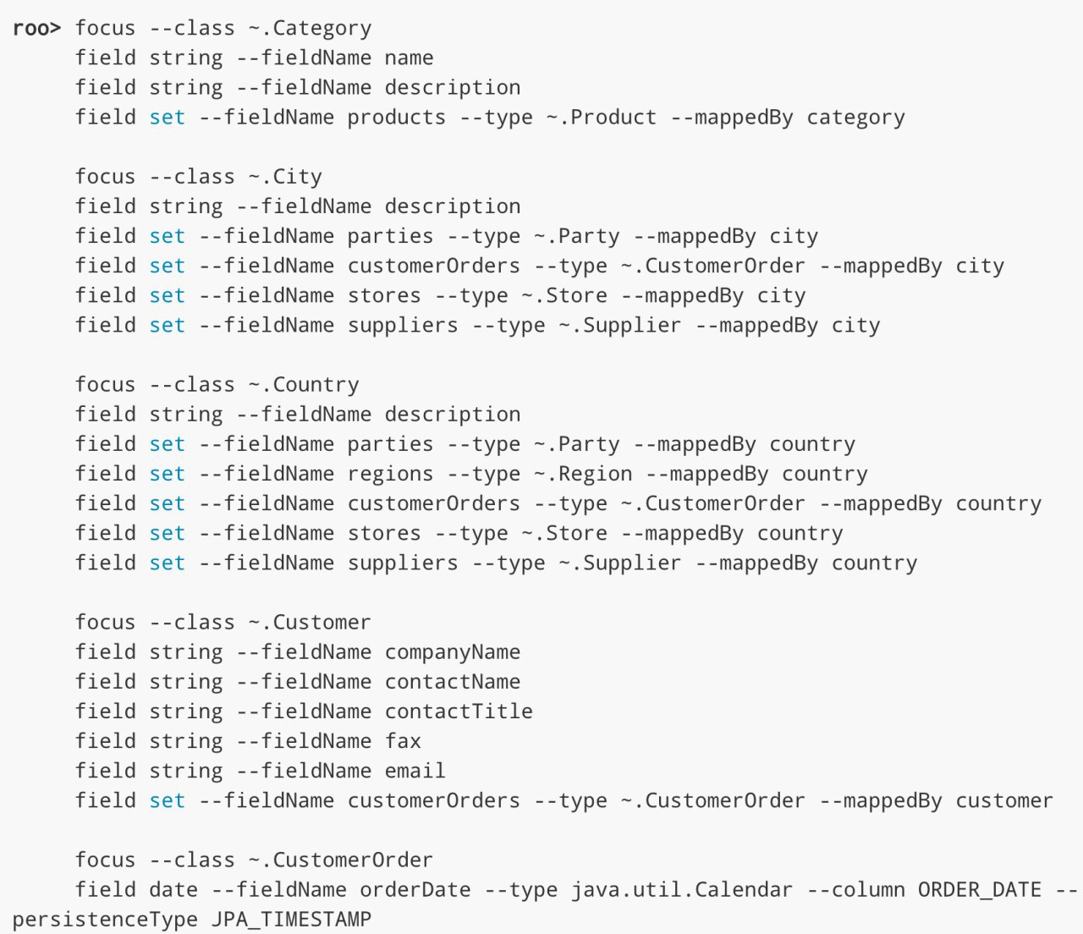Click the fieldName value 'name'
Viewport: 1083px width, 934px height.
pos(409,58)
